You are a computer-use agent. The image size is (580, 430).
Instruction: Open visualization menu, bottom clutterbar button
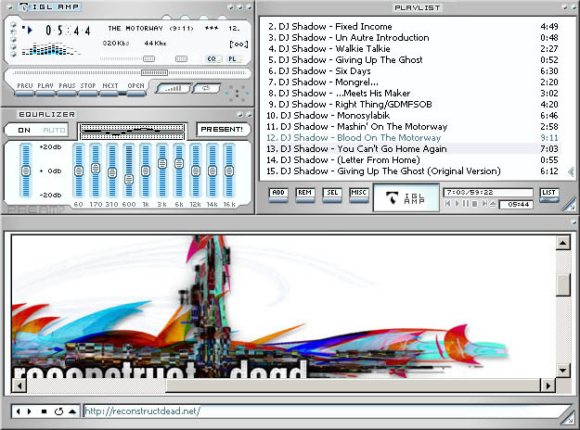[x=14, y=54]
